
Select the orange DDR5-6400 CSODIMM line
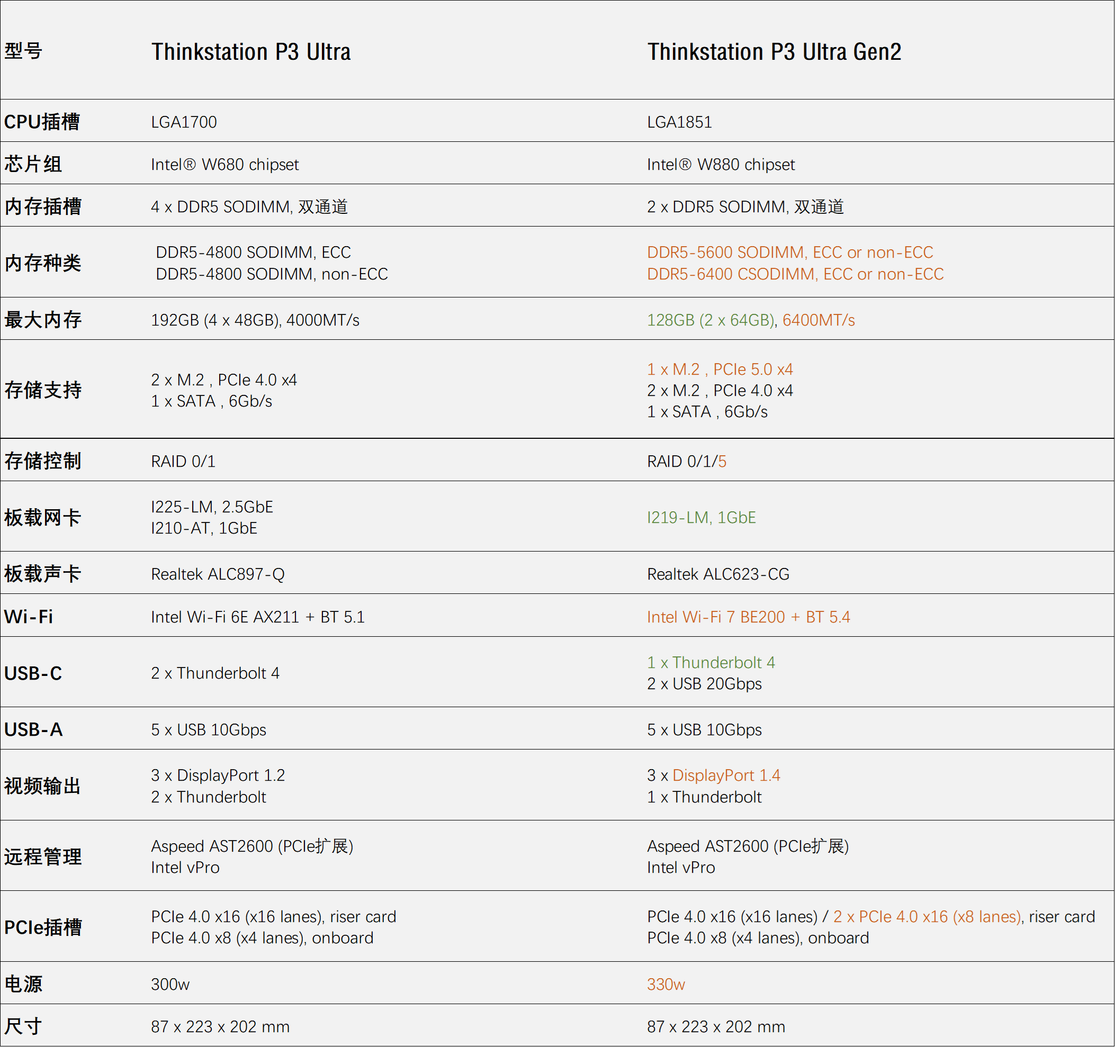tap(795, 274)
